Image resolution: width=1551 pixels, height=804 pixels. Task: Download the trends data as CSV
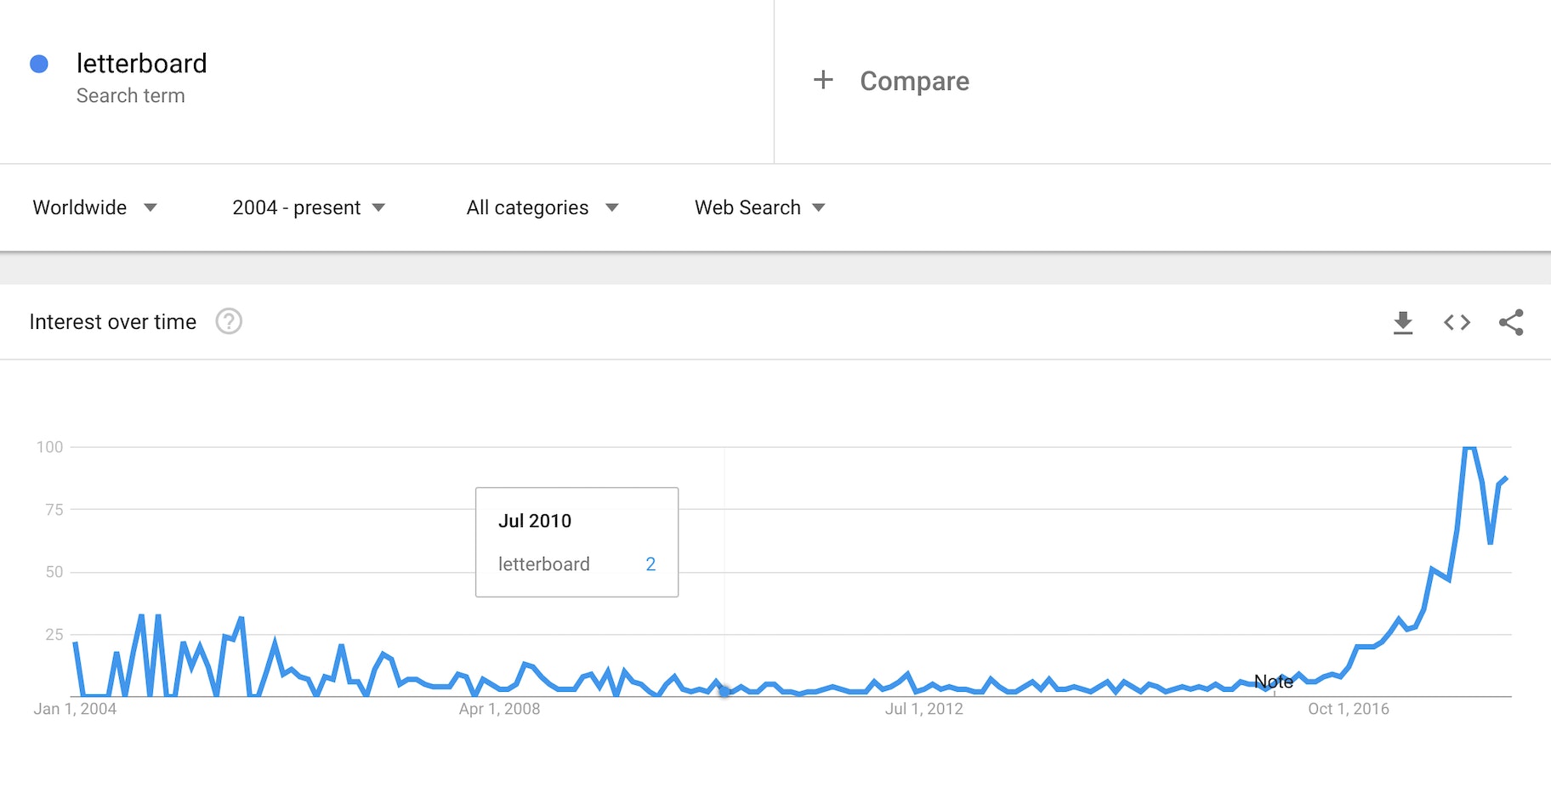click(x=1403, y=322)
